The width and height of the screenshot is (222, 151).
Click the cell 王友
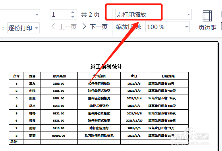(32, 83)
